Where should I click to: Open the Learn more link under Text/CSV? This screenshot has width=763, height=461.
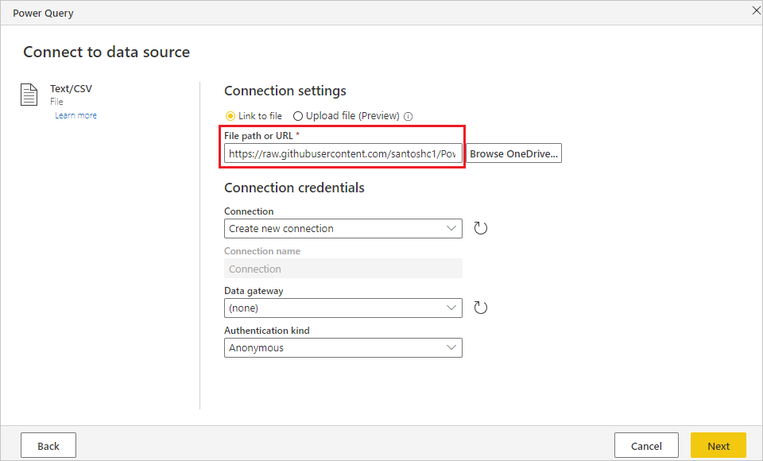[76, 115]
